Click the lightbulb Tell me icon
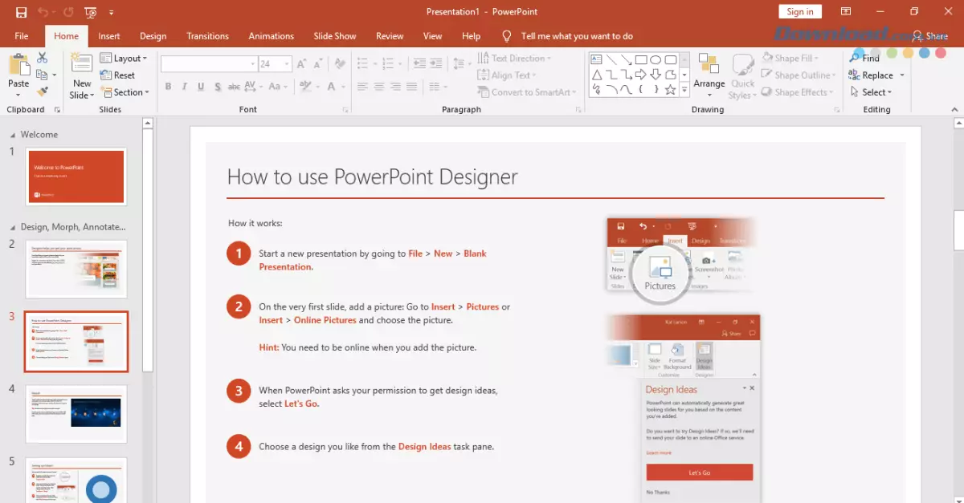This screenshot has height=503, width=964. pyautogui.click(x=506, y=36)
